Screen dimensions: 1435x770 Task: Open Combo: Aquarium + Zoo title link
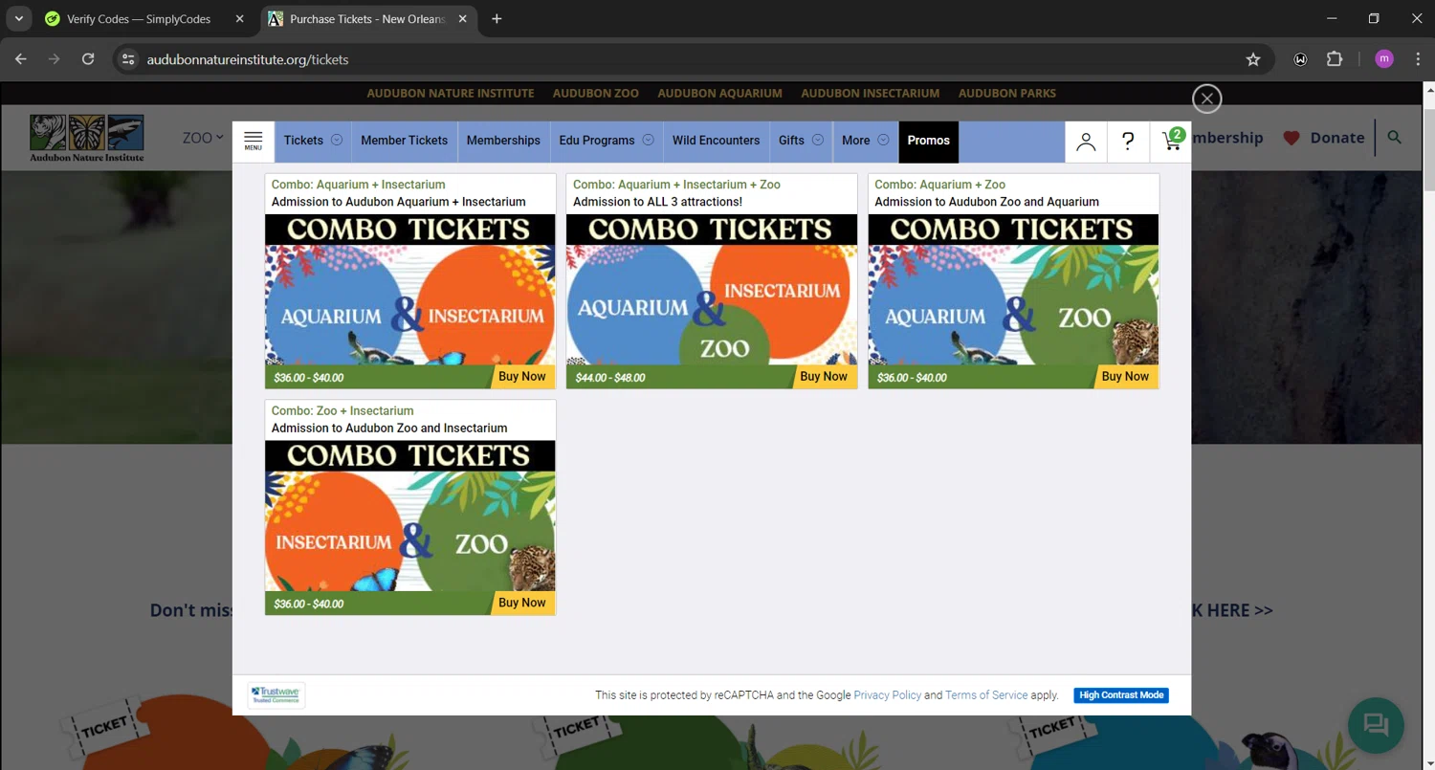pos(939,185)
